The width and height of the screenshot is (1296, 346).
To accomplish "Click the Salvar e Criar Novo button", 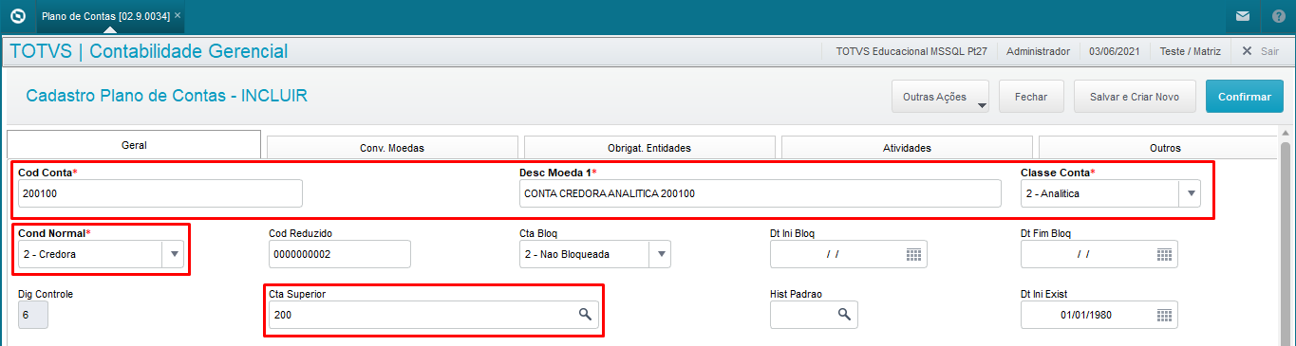I will coord(1135,97).
